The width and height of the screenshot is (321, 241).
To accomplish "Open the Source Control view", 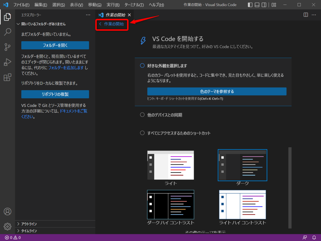I will 7,47.
